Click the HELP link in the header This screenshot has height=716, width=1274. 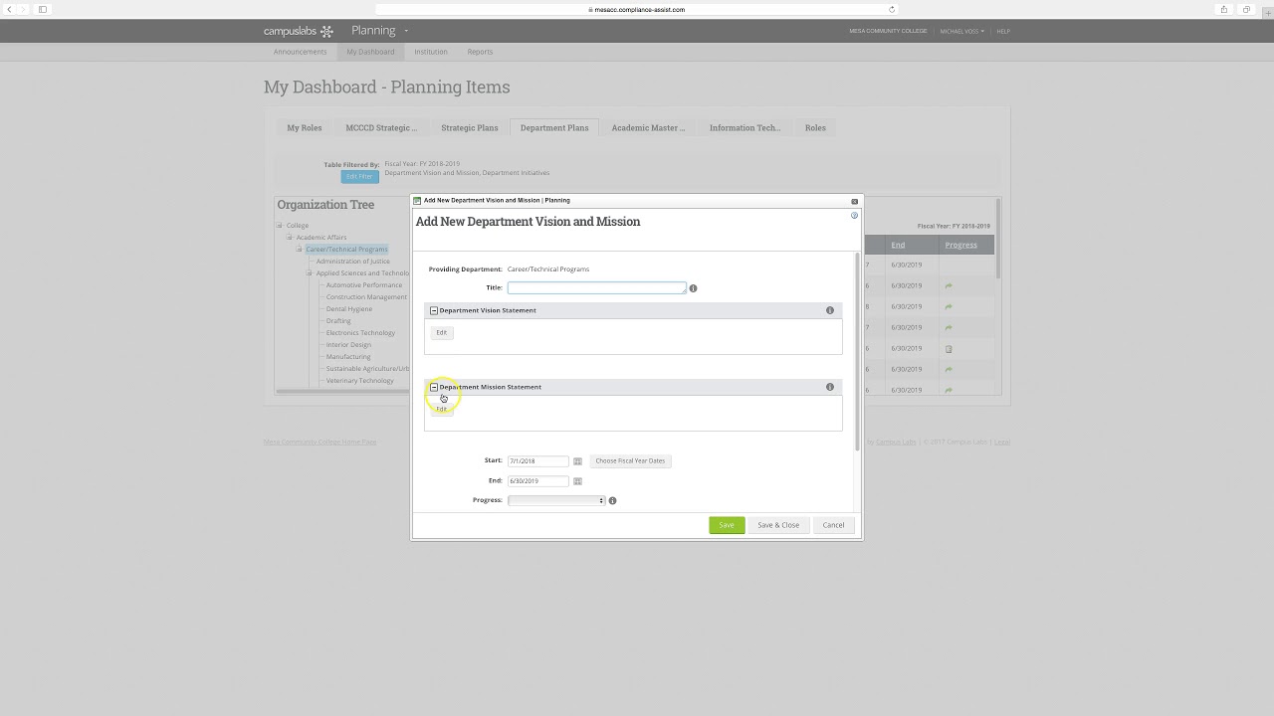[x=1003, y=31]
